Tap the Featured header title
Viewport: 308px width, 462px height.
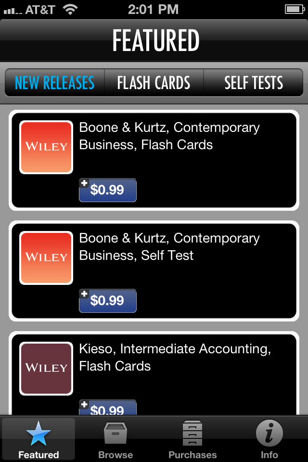tap(156, 40)
